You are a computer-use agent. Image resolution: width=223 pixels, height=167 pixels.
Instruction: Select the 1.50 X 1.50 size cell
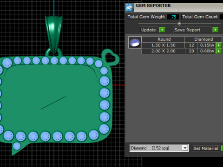(x=163, y=45)
